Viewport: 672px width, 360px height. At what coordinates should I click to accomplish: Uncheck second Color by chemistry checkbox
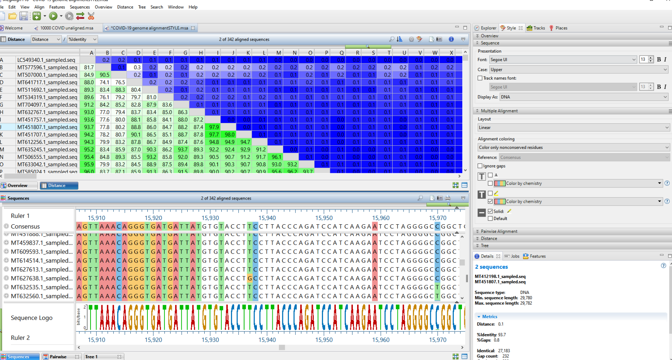490,201
